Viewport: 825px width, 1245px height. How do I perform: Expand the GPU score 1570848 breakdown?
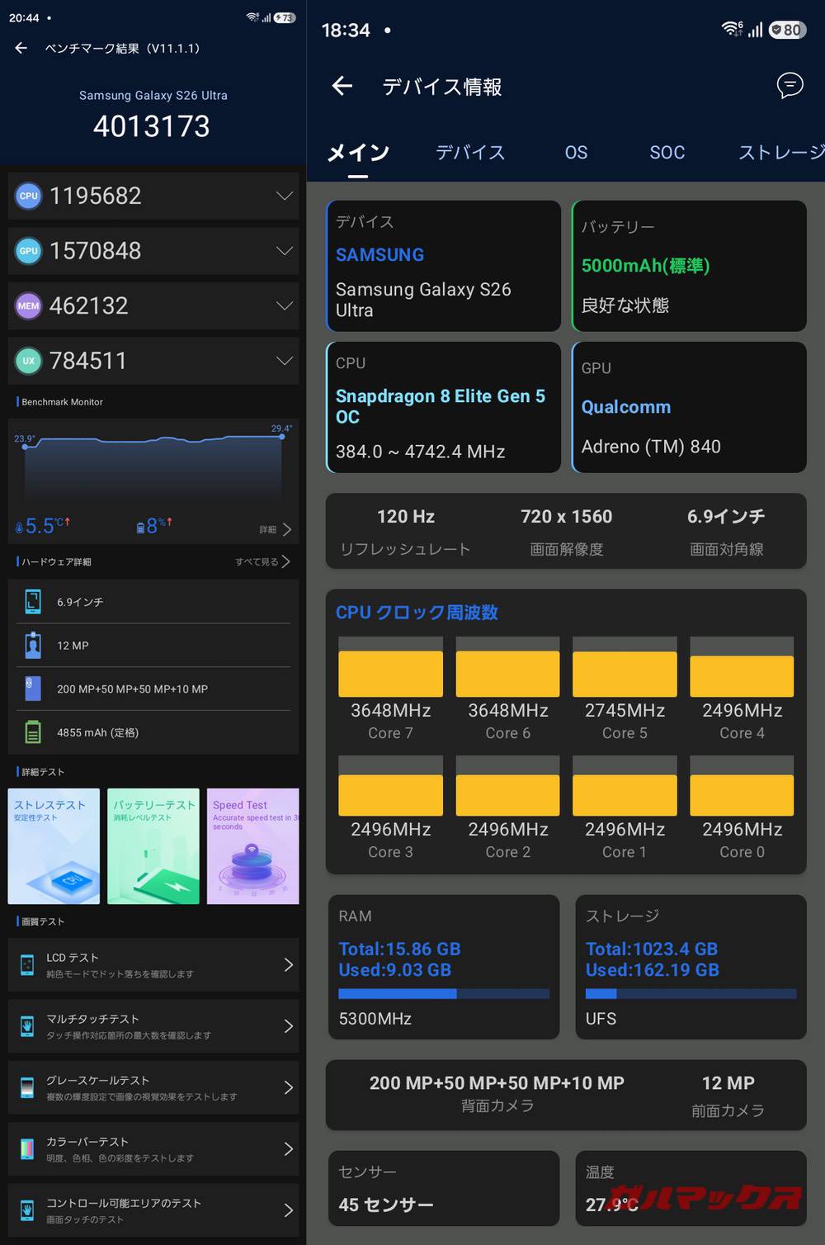point(284,250)
